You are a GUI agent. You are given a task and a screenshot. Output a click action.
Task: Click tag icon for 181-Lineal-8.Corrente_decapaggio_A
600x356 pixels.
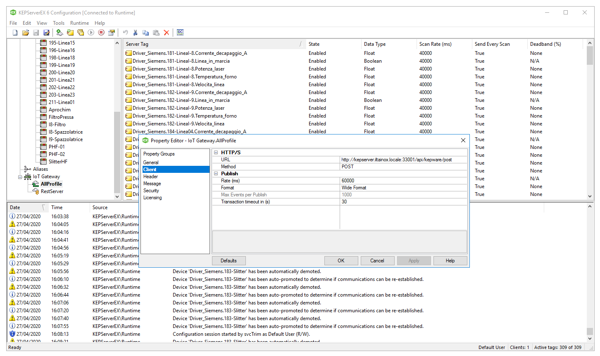(129, 53)
